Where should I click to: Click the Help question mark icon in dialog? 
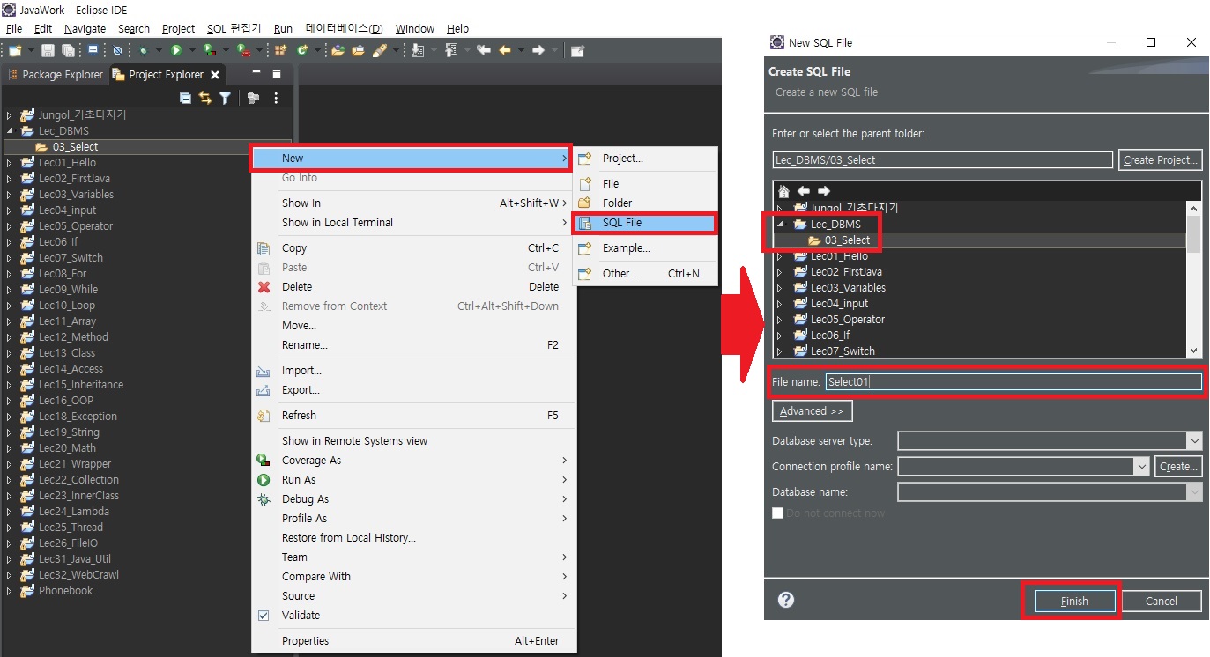[786, 600]
